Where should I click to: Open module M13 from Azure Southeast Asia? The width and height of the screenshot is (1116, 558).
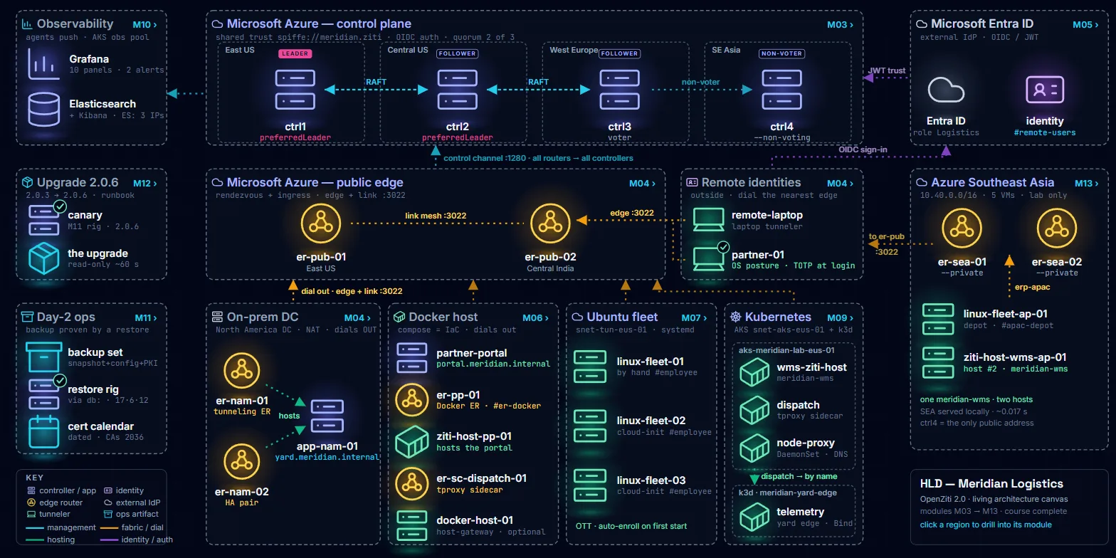click(1087, 183)
